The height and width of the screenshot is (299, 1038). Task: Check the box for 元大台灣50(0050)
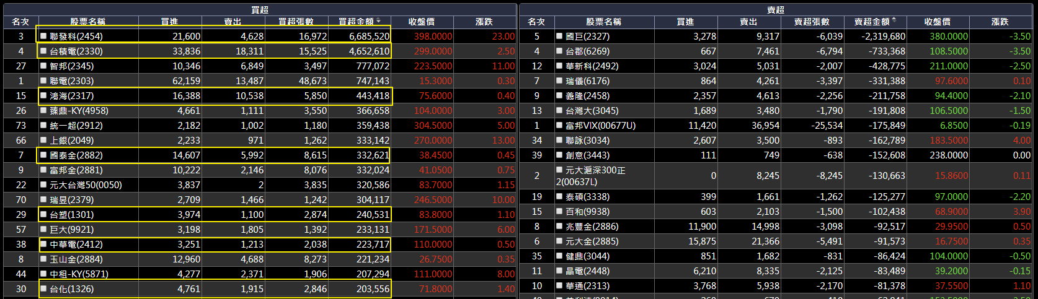coord(43,184)
